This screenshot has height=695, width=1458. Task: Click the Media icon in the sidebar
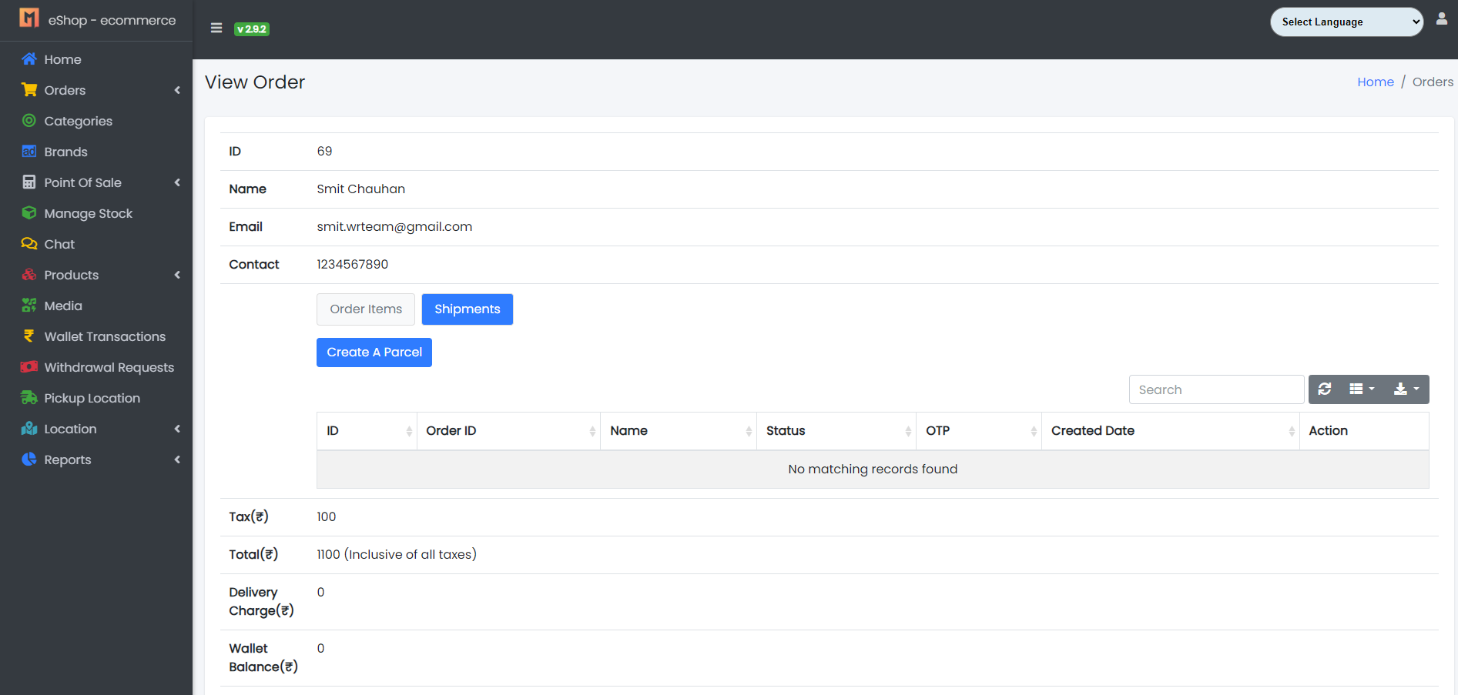[29, 306]
